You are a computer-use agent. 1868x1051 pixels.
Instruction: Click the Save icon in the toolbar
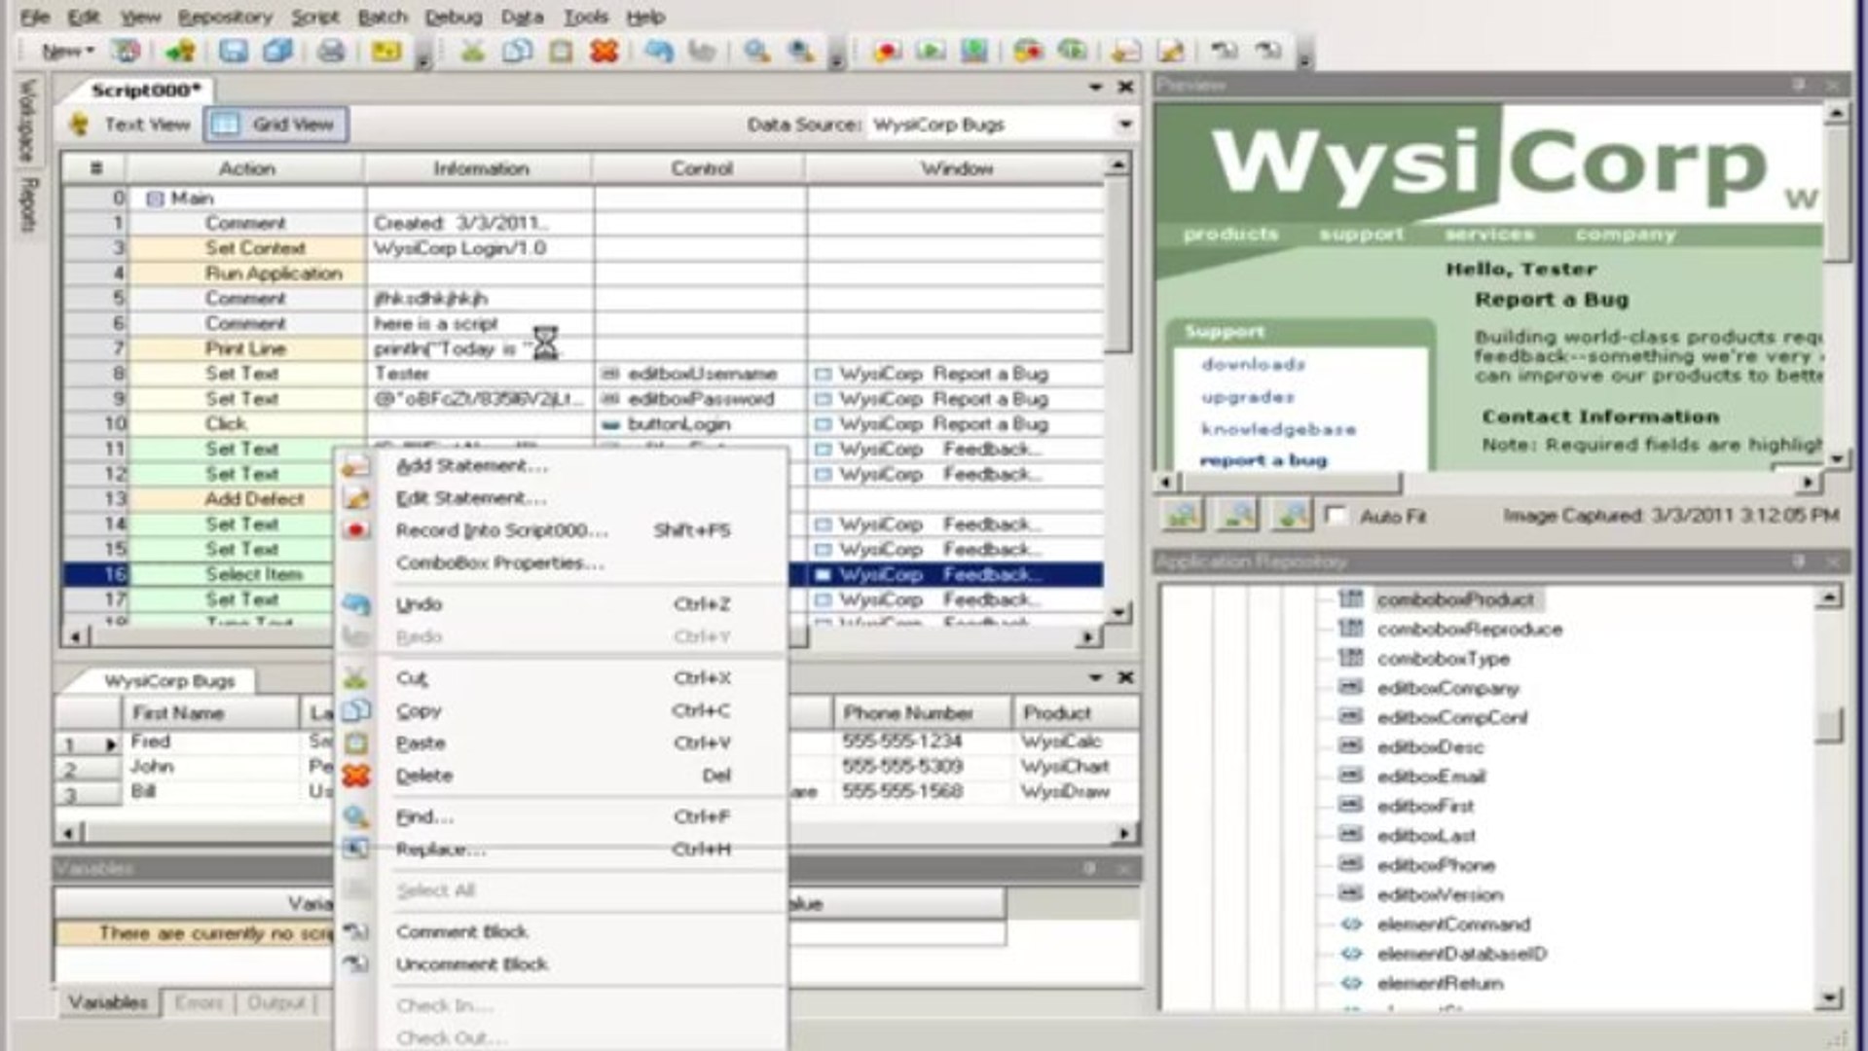233,51
